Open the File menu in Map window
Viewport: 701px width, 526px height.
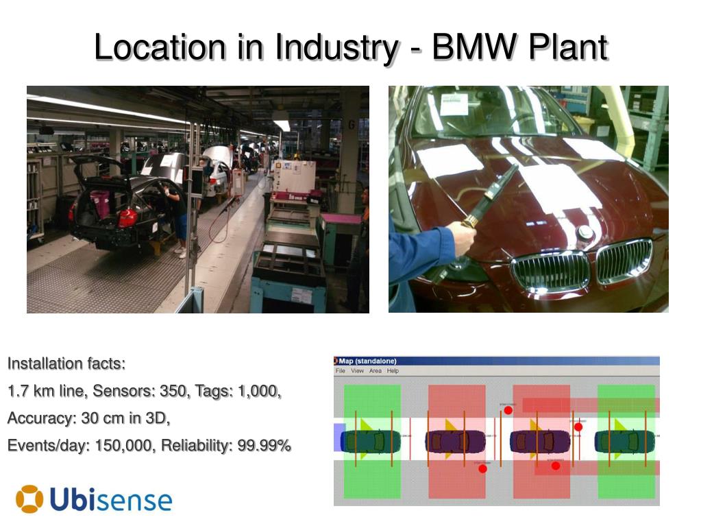[340, 371]
